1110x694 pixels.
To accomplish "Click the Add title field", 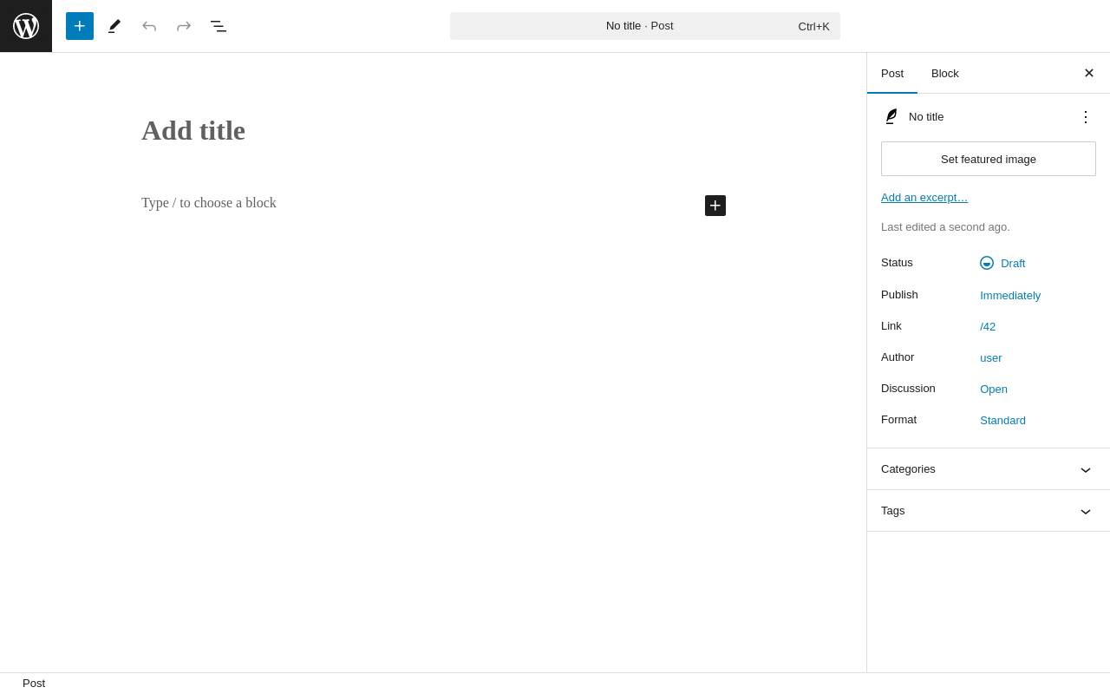I will (434, 130).
